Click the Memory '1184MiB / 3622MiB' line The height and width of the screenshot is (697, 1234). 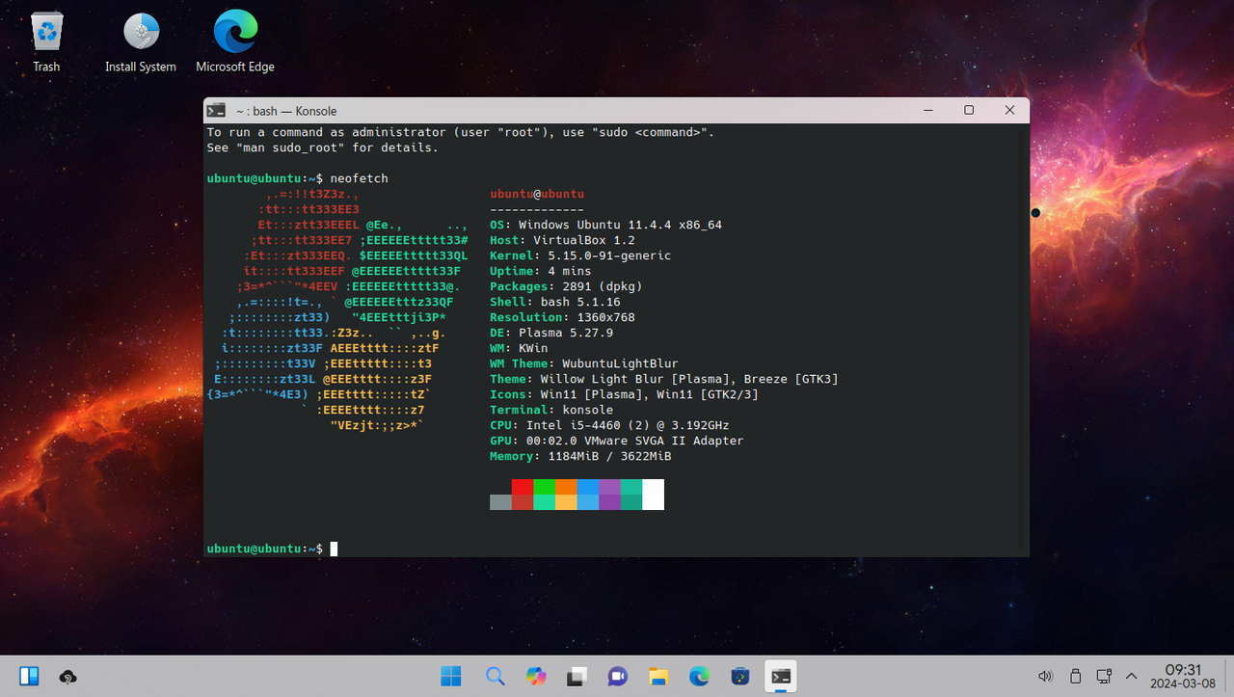coord(580,456)
